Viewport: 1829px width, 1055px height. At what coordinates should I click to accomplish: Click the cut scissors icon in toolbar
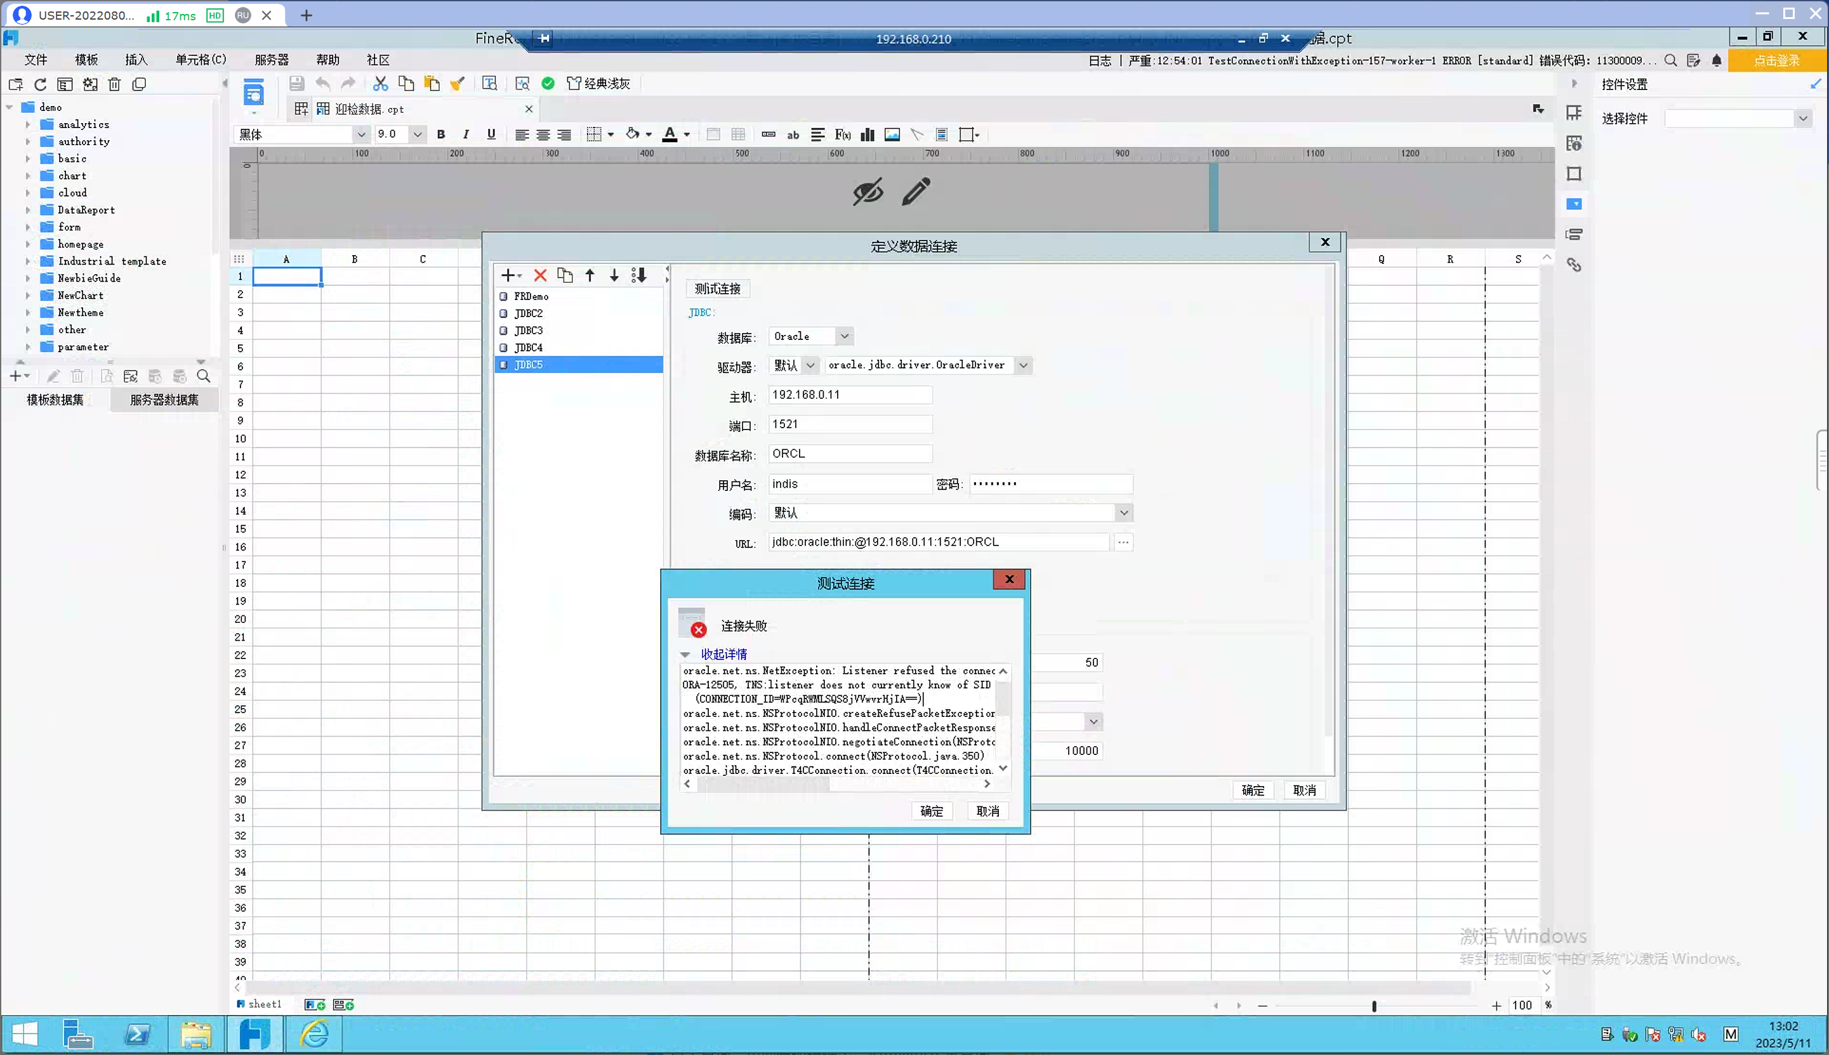tap(380, 83)
